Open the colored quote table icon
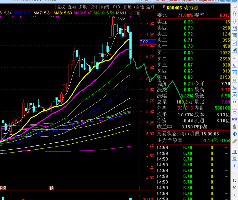 click(234, 36)
